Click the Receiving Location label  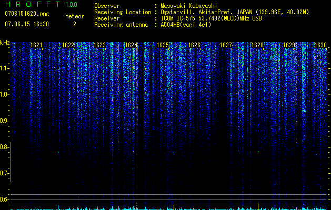[123, 12]
